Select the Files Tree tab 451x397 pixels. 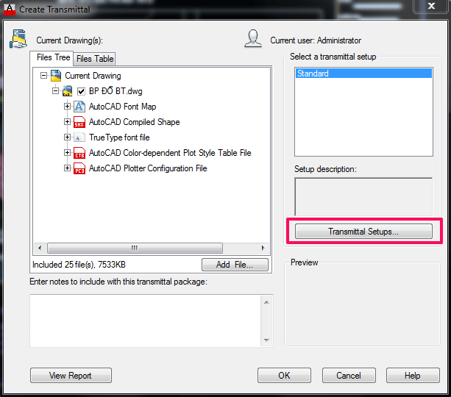click(53, 58)
